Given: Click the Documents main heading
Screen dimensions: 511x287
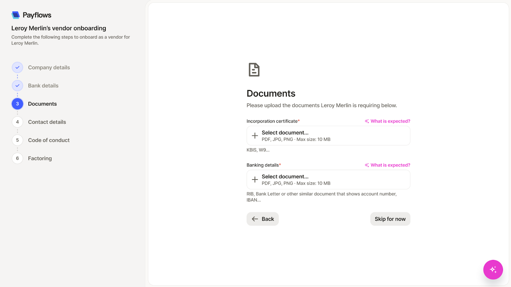Looking at the screenshot, I should tap(271, 93).
